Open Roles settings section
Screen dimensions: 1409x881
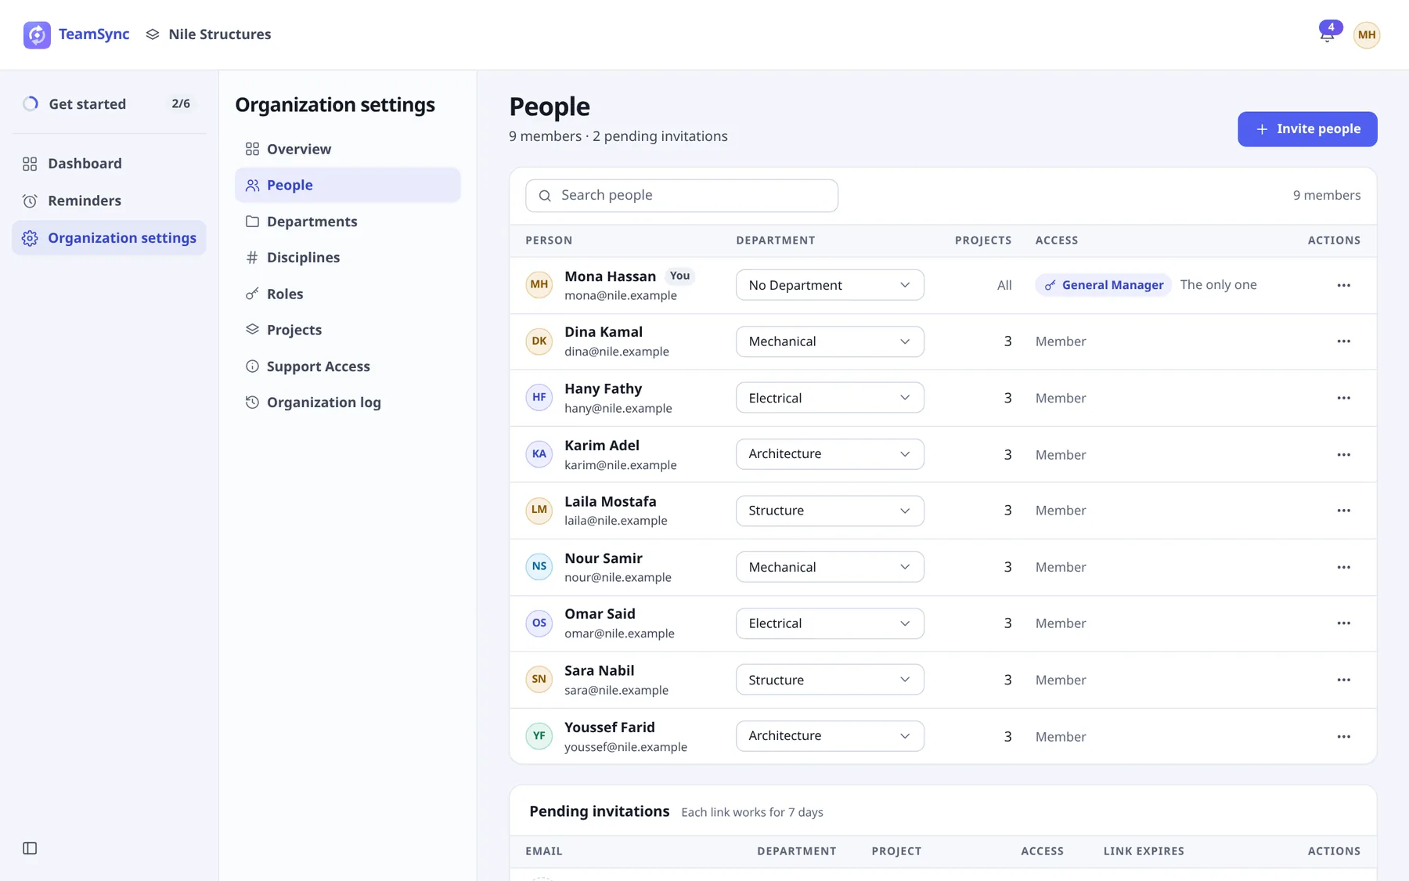coord(348,294)
